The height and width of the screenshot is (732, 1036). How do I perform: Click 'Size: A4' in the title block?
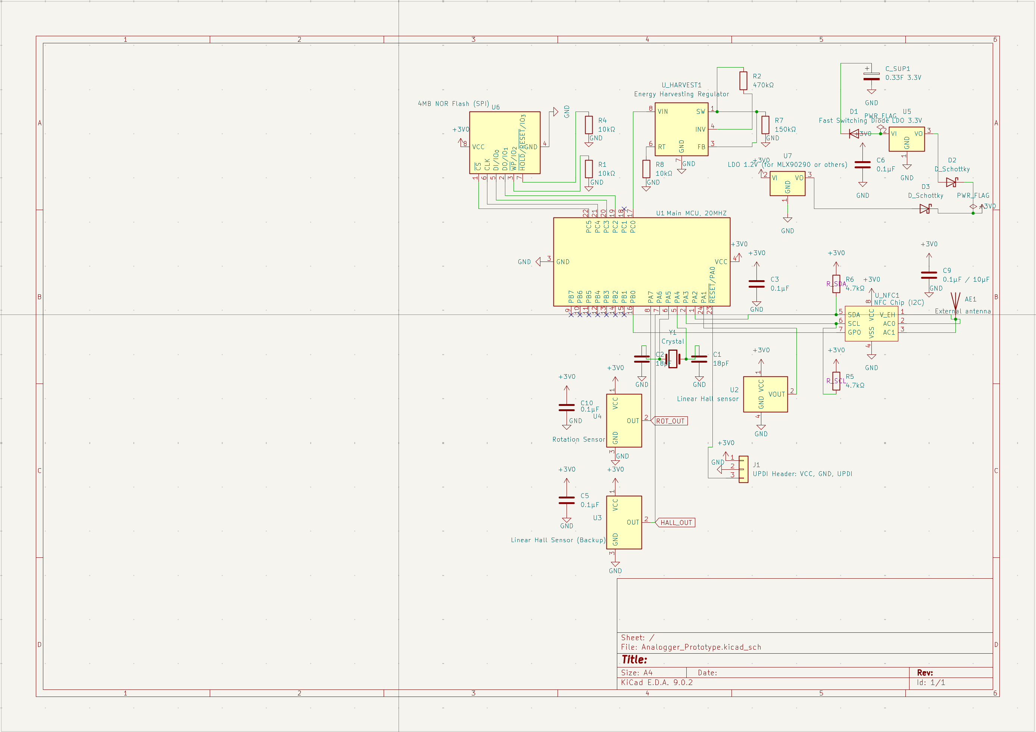point(636,673)
